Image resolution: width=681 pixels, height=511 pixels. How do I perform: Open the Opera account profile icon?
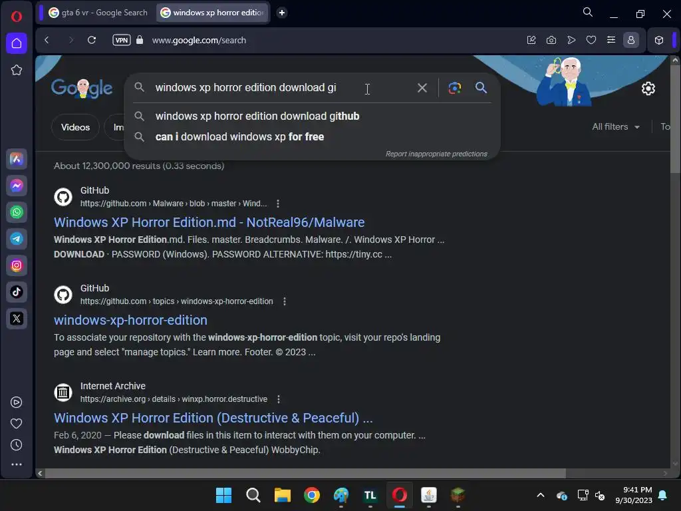631,40
